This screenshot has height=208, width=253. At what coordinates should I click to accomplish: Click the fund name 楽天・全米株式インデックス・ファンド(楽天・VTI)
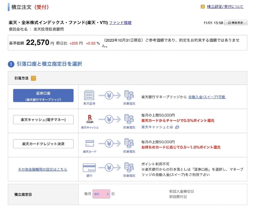pos(58,22)
